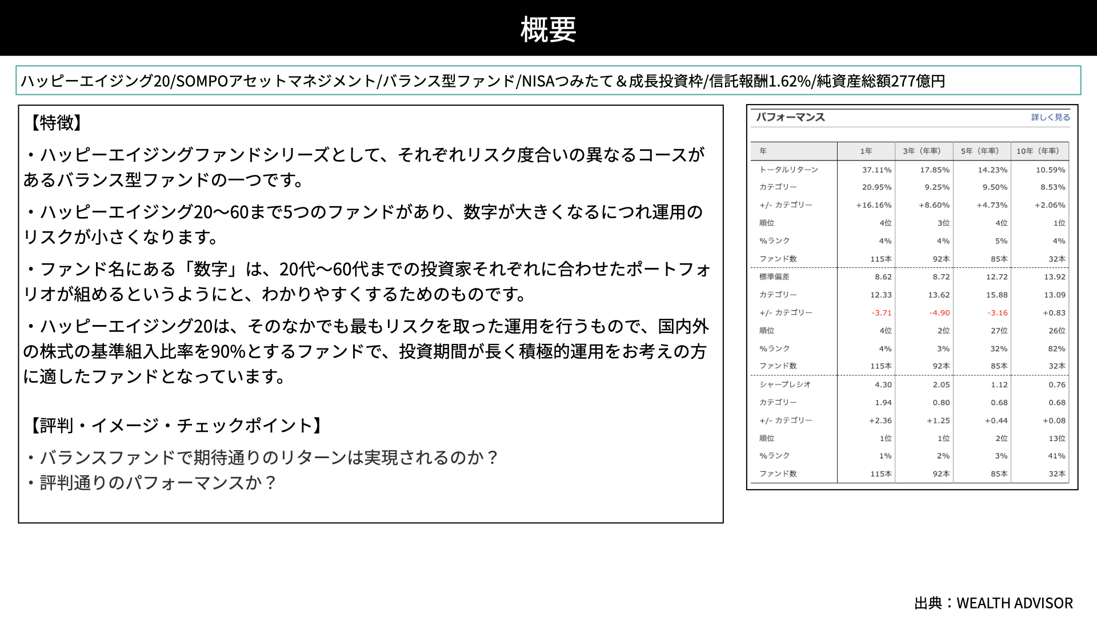1097x617 pixels.
Task: Click the 20.95% category cell
Action: [x=877, y=187]
